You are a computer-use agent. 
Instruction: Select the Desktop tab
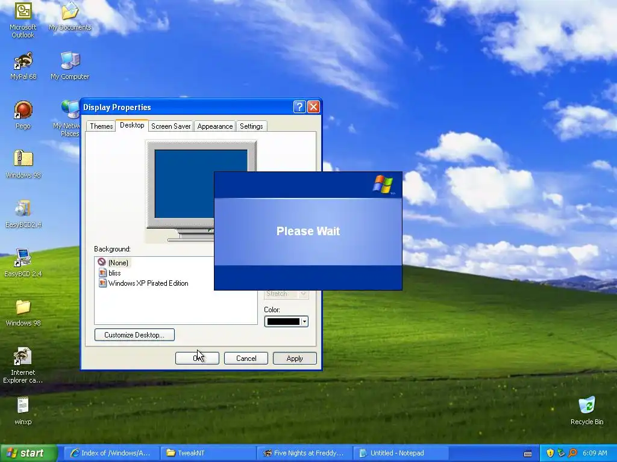132,125
